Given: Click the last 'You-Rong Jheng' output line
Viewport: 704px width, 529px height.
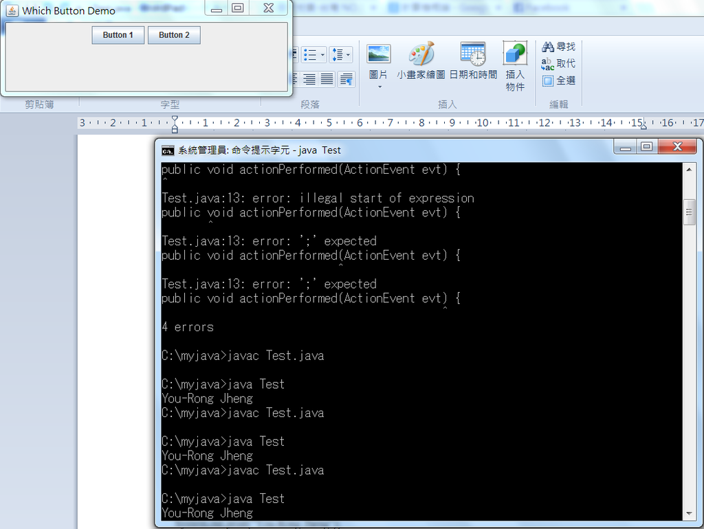Looking at the screenshot, I should tap(207, 513).
